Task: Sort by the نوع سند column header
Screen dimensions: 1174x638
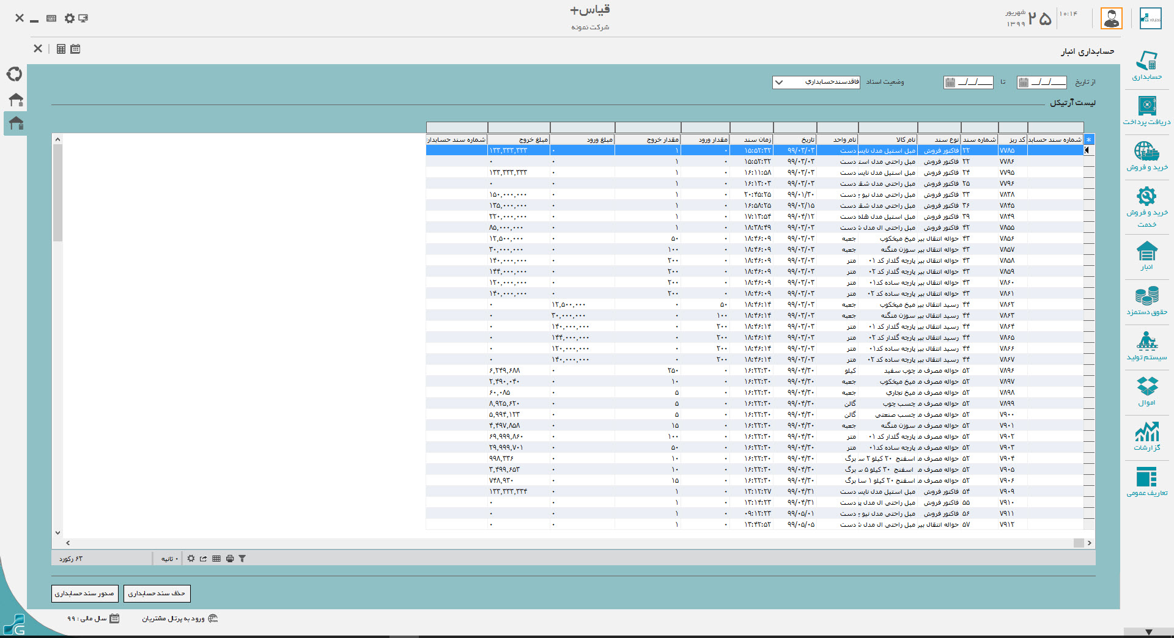Action: coord(939,140)
